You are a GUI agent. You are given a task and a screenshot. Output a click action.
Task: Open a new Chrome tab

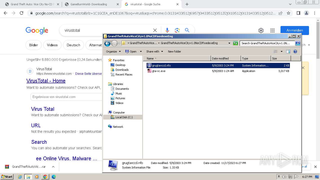pos(187,4)
